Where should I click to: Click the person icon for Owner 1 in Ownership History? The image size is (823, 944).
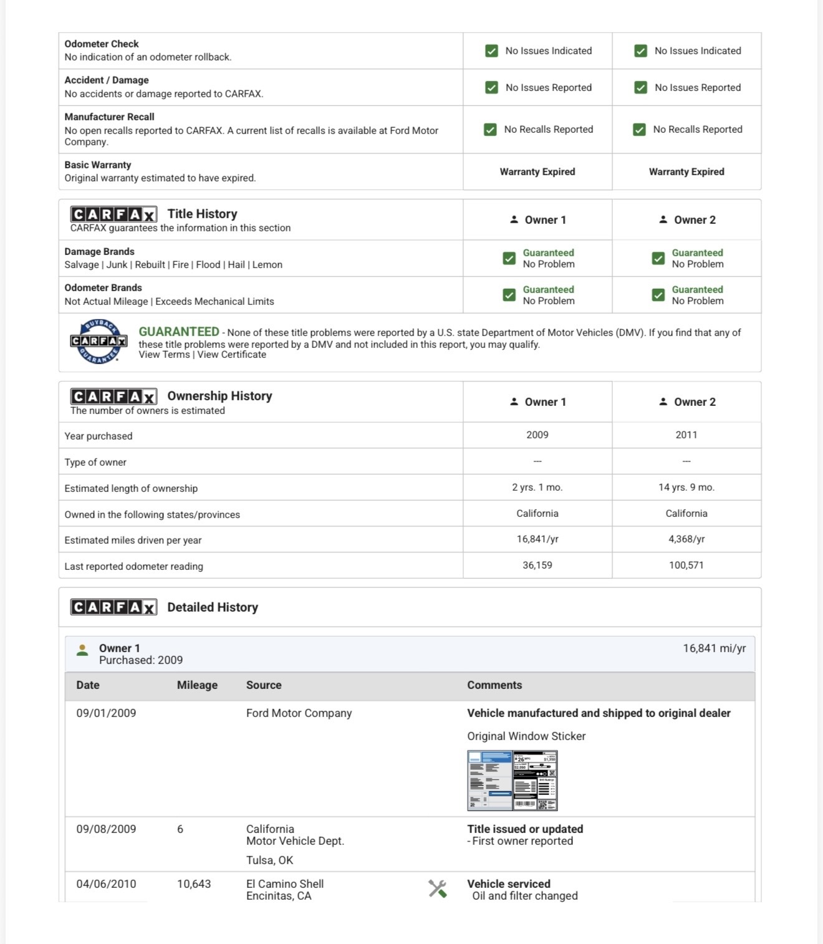click(514, 402)
